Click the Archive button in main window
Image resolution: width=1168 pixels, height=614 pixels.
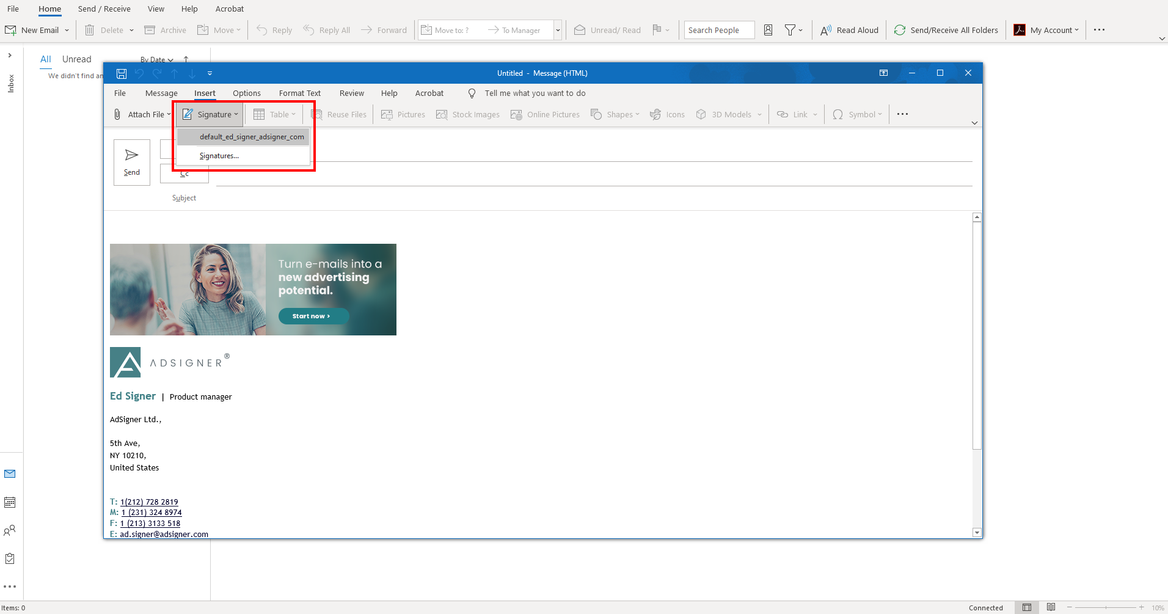pos(166,30)
